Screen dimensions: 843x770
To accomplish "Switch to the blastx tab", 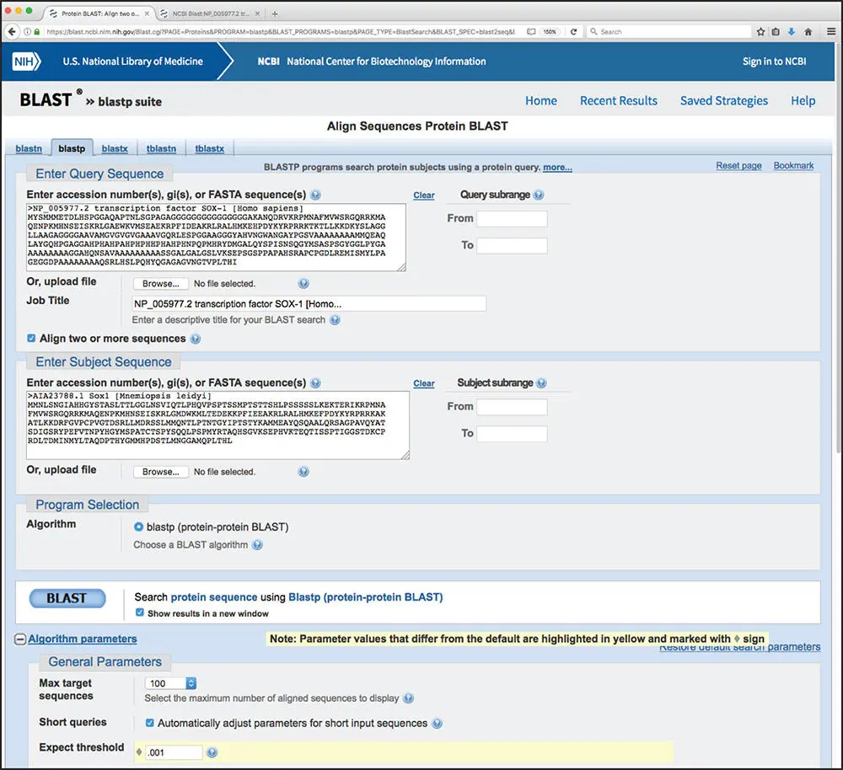I will click(x=115, y=148).
